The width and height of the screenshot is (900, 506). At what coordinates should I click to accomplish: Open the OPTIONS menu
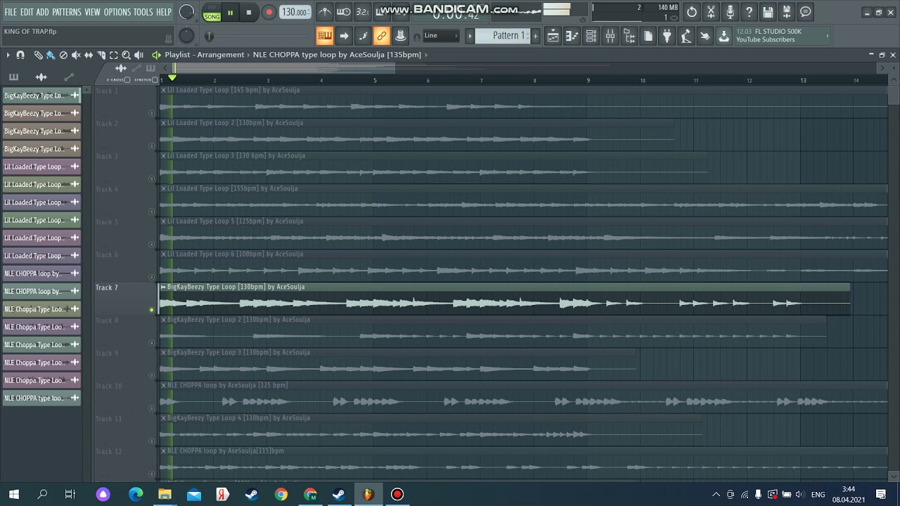117,13
